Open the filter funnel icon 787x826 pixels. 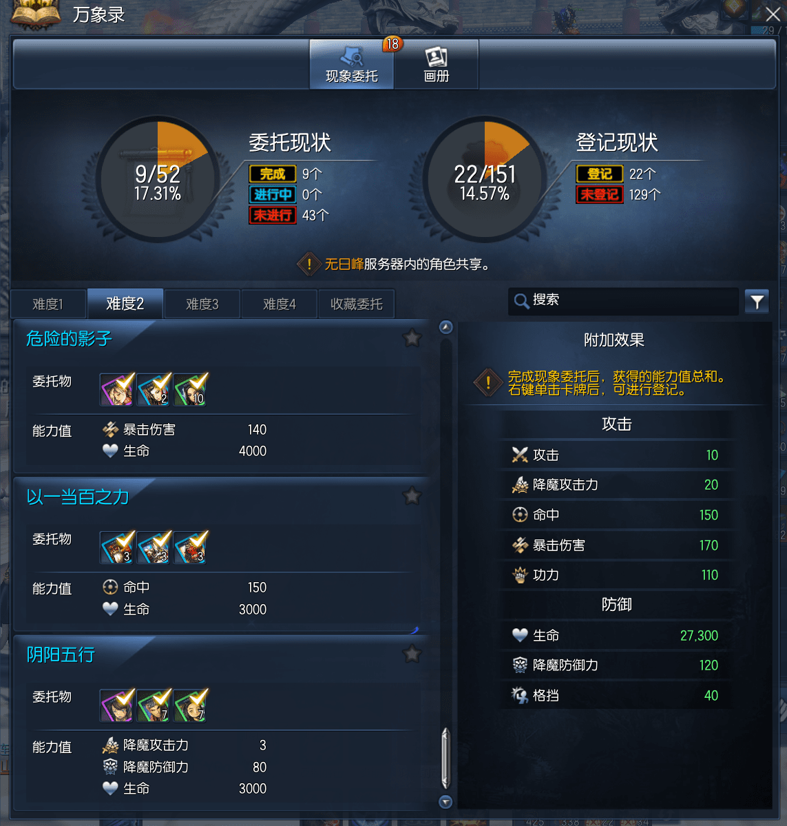tap(757, 302)
